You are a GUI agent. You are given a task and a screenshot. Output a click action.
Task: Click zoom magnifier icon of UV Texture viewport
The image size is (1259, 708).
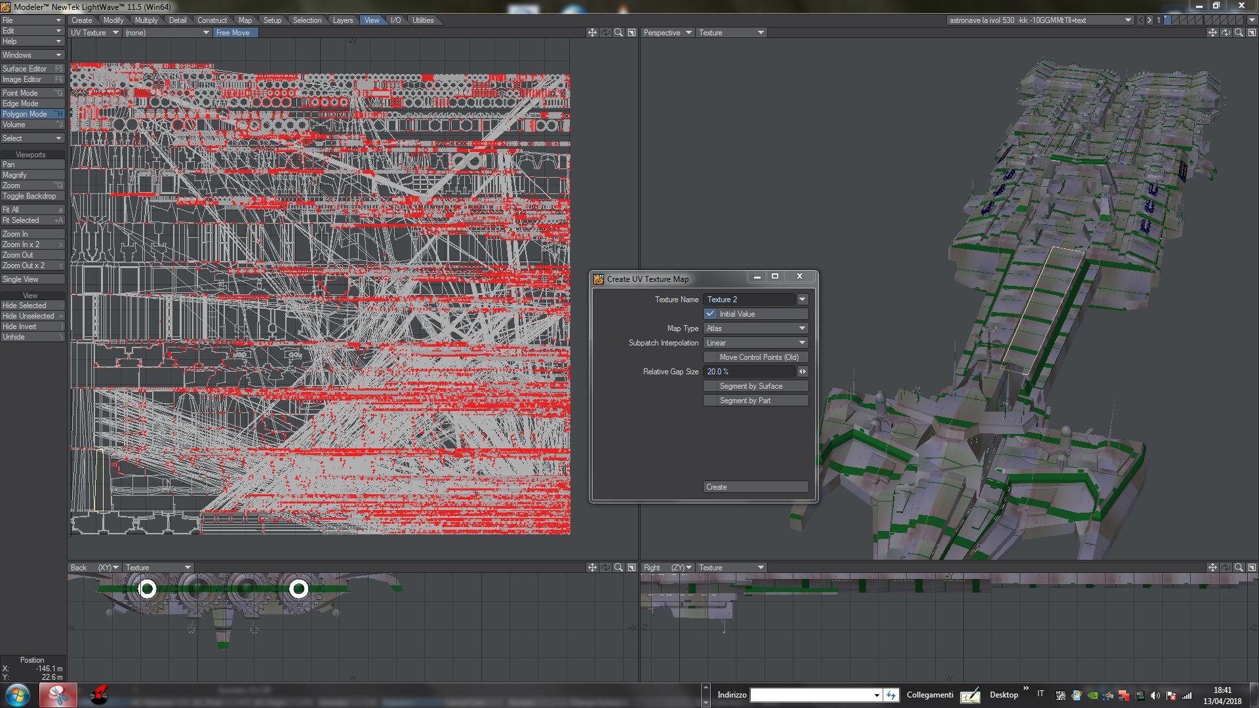pos(618,33)
